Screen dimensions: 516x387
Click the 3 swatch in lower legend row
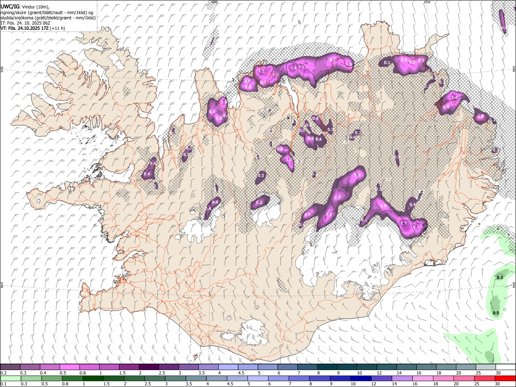pos(175,378)
